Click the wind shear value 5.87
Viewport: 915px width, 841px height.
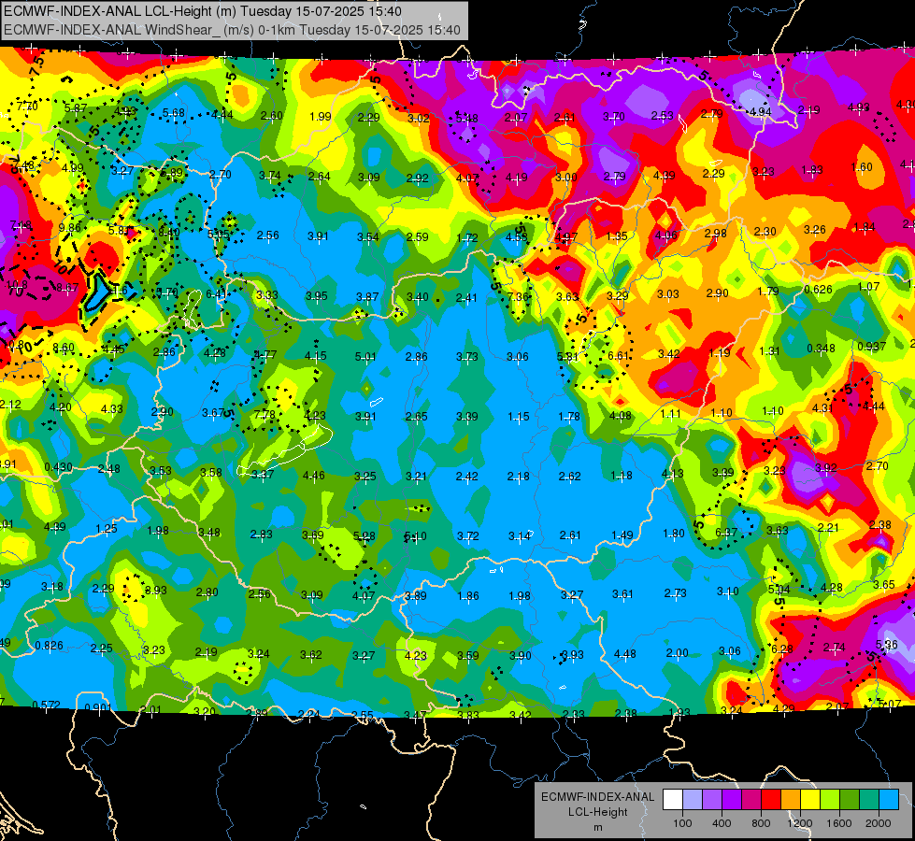coord(76,108)
